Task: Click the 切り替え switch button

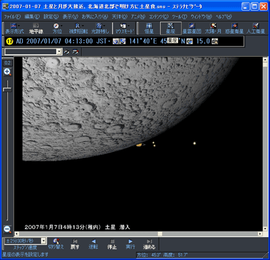Action: tap(56, 244)
